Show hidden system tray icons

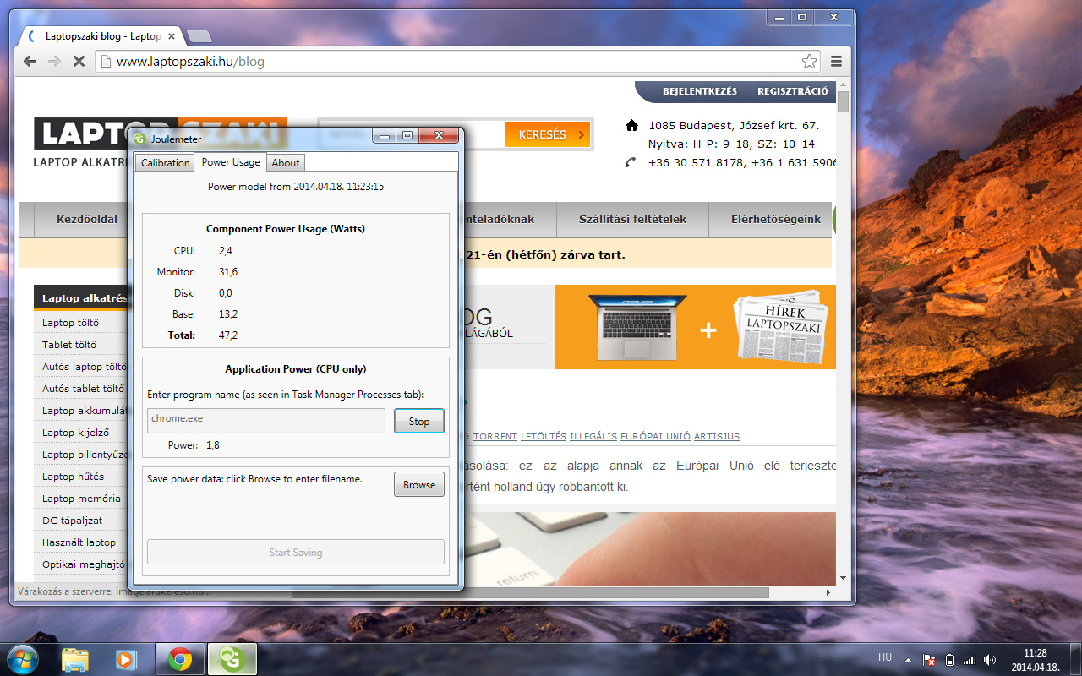pyautogui.click(x=909, y=660)
